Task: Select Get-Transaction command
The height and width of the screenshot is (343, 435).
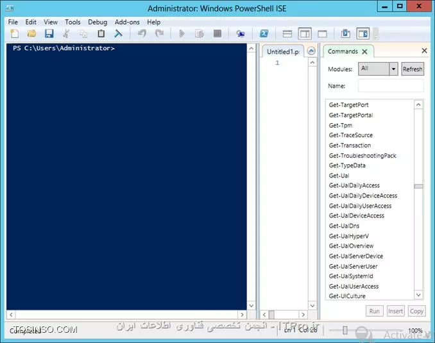Action: click(350, 146)
